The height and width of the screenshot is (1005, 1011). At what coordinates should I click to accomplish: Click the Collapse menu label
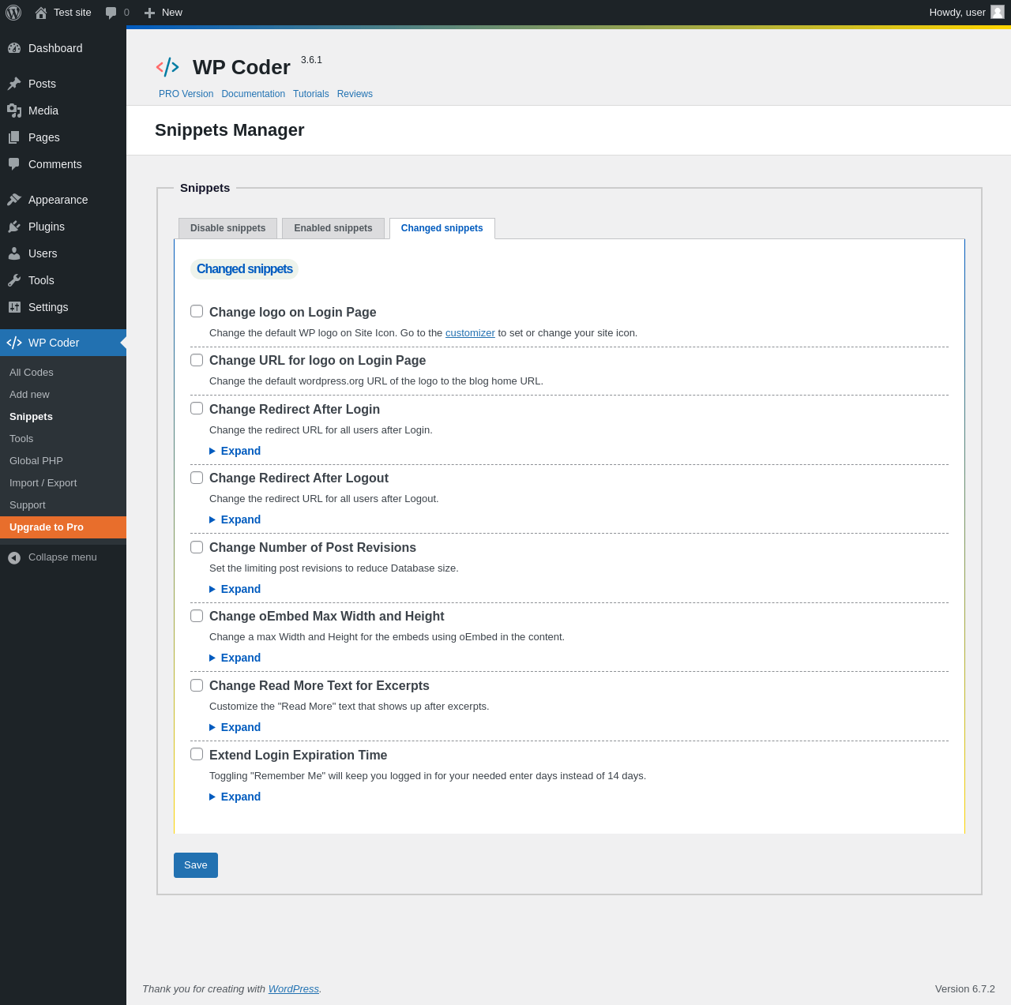(x=62, y=557)
